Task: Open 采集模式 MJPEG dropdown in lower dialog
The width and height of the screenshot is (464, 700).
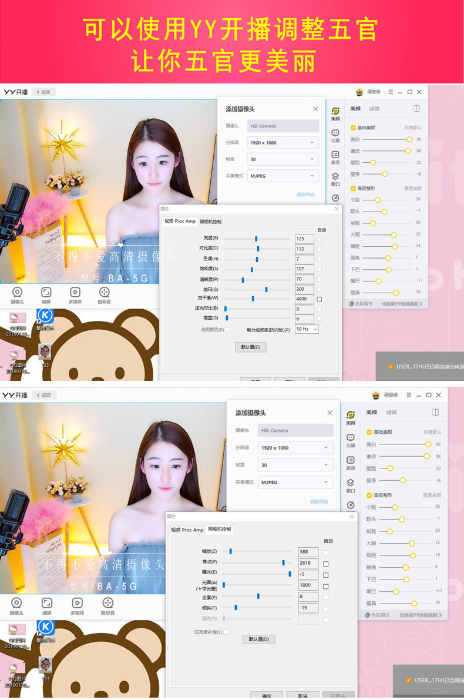Action: (x=295, y=482)
